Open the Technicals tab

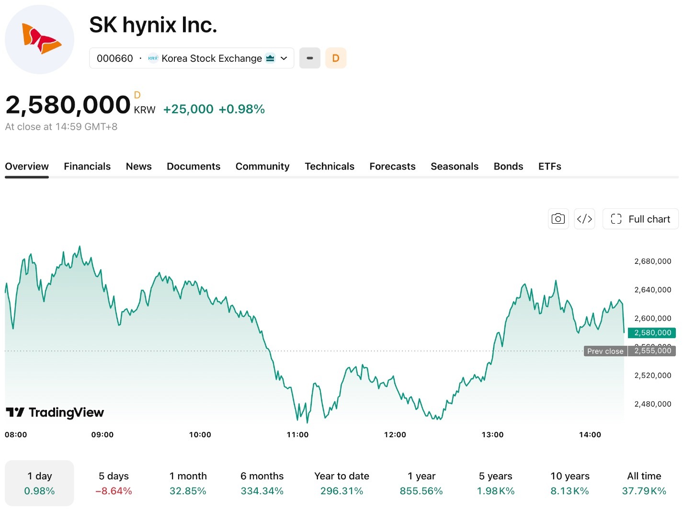click(x=330, y=166)
